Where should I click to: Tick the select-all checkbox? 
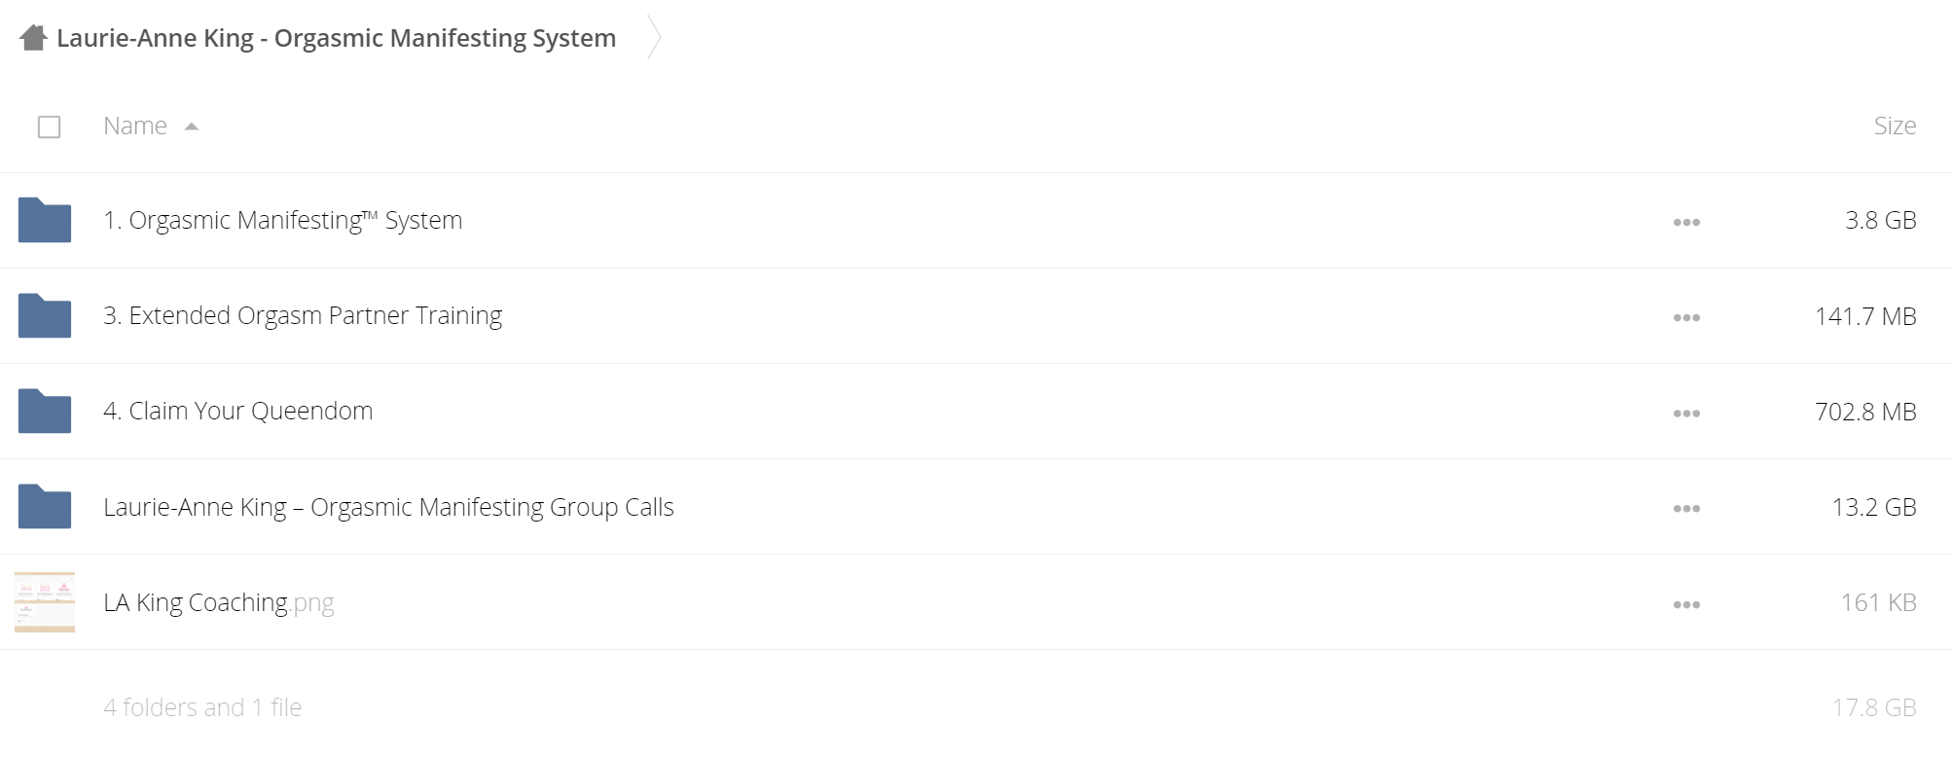click(x=49, y=126)
